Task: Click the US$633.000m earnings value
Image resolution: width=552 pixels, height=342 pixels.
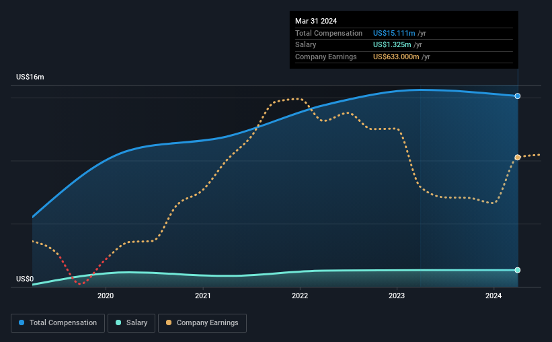Action: tap(396, 57)
